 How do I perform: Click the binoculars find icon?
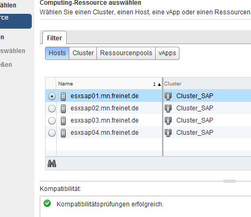[x=52, y=163]
